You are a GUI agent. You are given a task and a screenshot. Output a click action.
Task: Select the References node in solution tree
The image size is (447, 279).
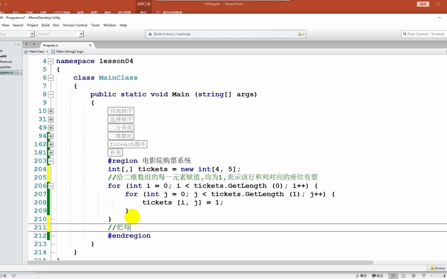(x=6, y=62)
